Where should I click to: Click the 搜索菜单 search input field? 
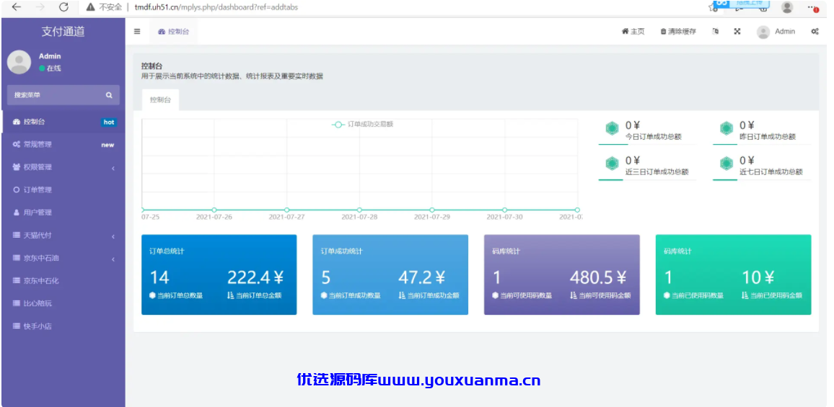point(63,95)
